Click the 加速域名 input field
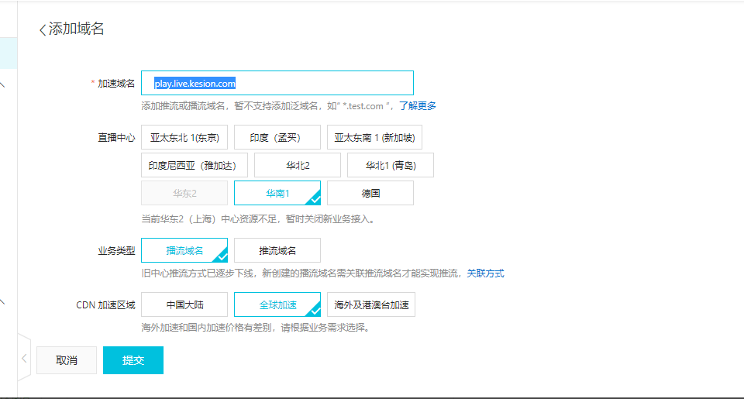This screenshot has height=399, width=744. pyautogui.click(x=277, y=83)
